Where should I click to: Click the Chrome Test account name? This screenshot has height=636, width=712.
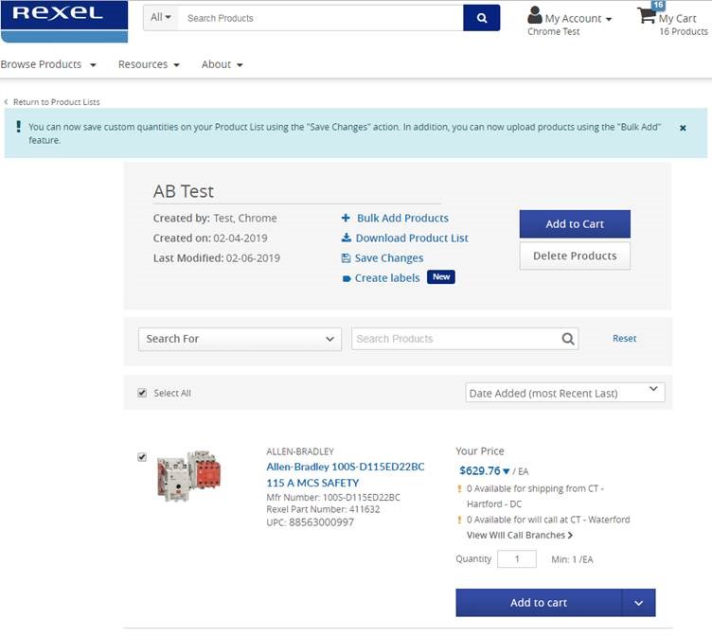554,31
